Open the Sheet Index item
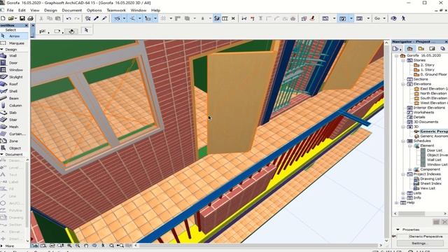The height and width of the screenshot is (252, 448). pyautogui.click(x=430, y=183)
